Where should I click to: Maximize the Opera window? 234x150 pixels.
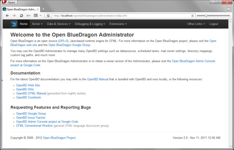(x=219, y=2)
